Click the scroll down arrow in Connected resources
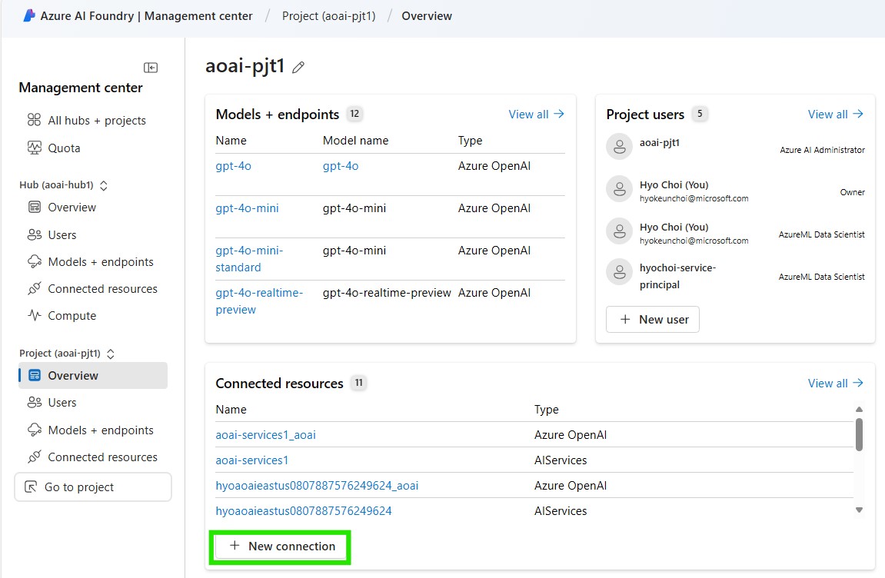The width and height of the screenshot is (885, 578). click(859, 510)
